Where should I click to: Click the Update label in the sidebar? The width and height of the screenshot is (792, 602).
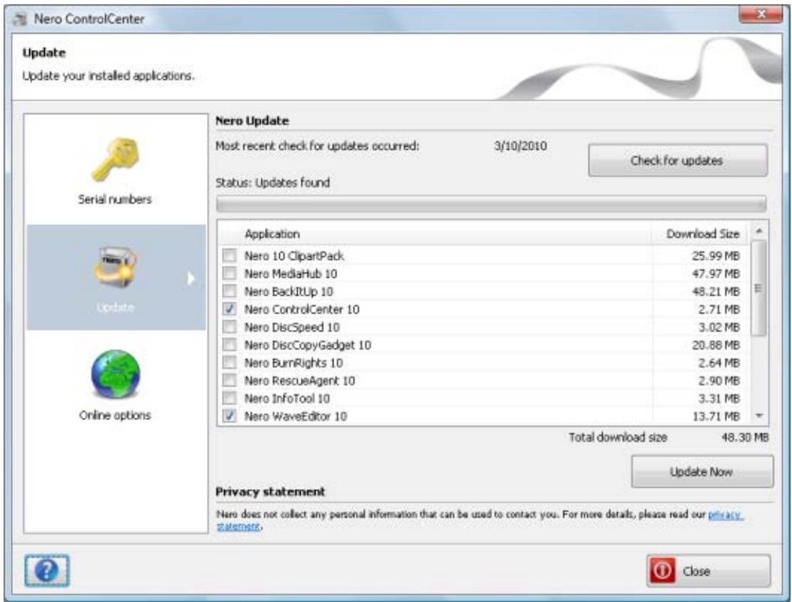(115, 308)
